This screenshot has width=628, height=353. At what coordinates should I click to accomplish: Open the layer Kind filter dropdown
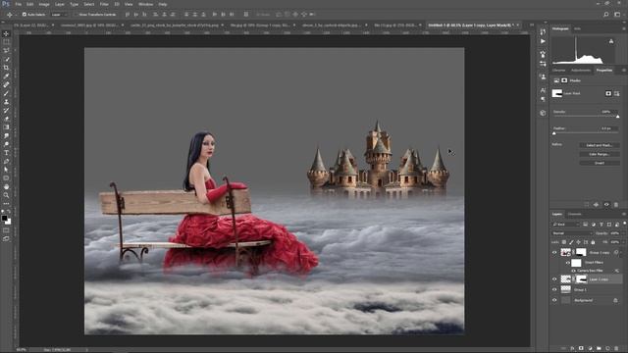point(566,225)
